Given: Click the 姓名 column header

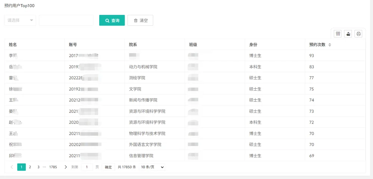Looking at the screenshot, I should 13,45.
